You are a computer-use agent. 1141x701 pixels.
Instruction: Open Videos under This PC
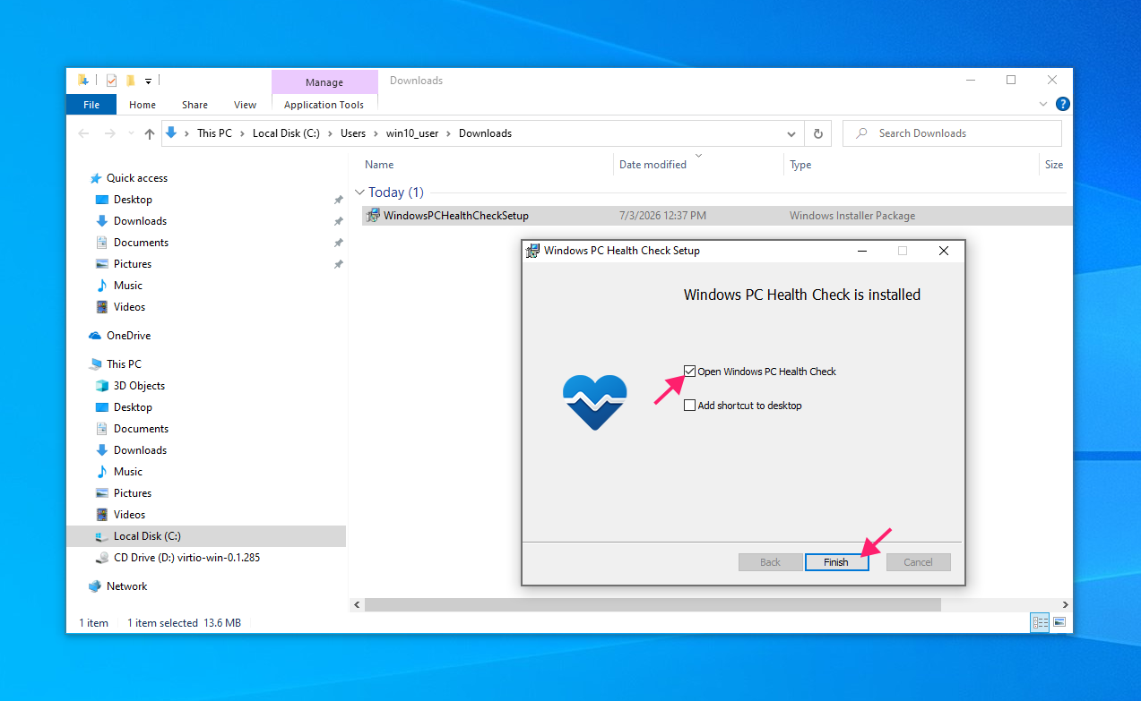[x=129, y=515]
